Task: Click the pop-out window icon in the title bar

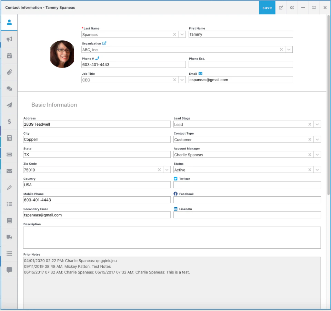Action: (x=281, y=7)
